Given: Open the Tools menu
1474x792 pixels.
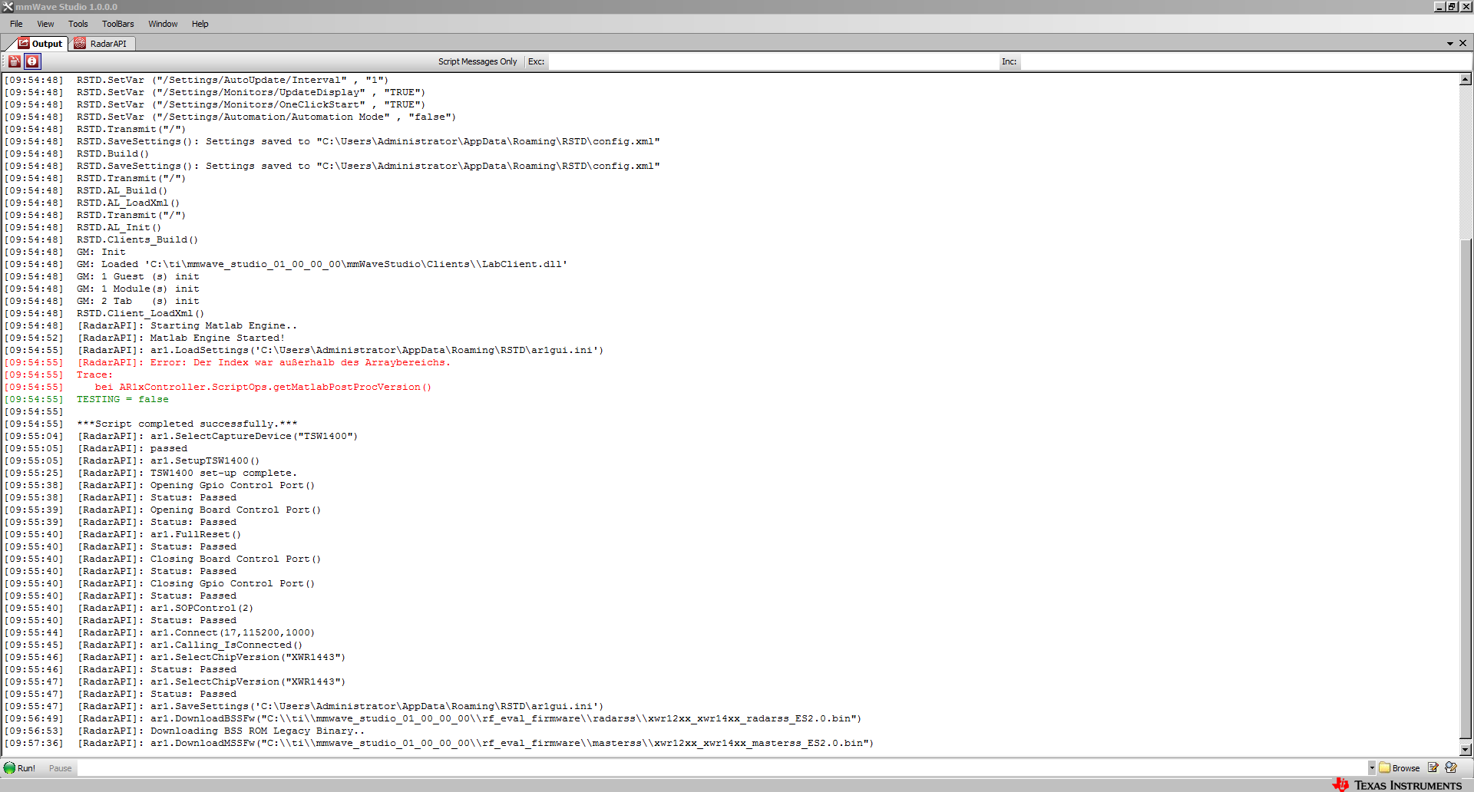Looking at the screenshot, I should 78,24.
